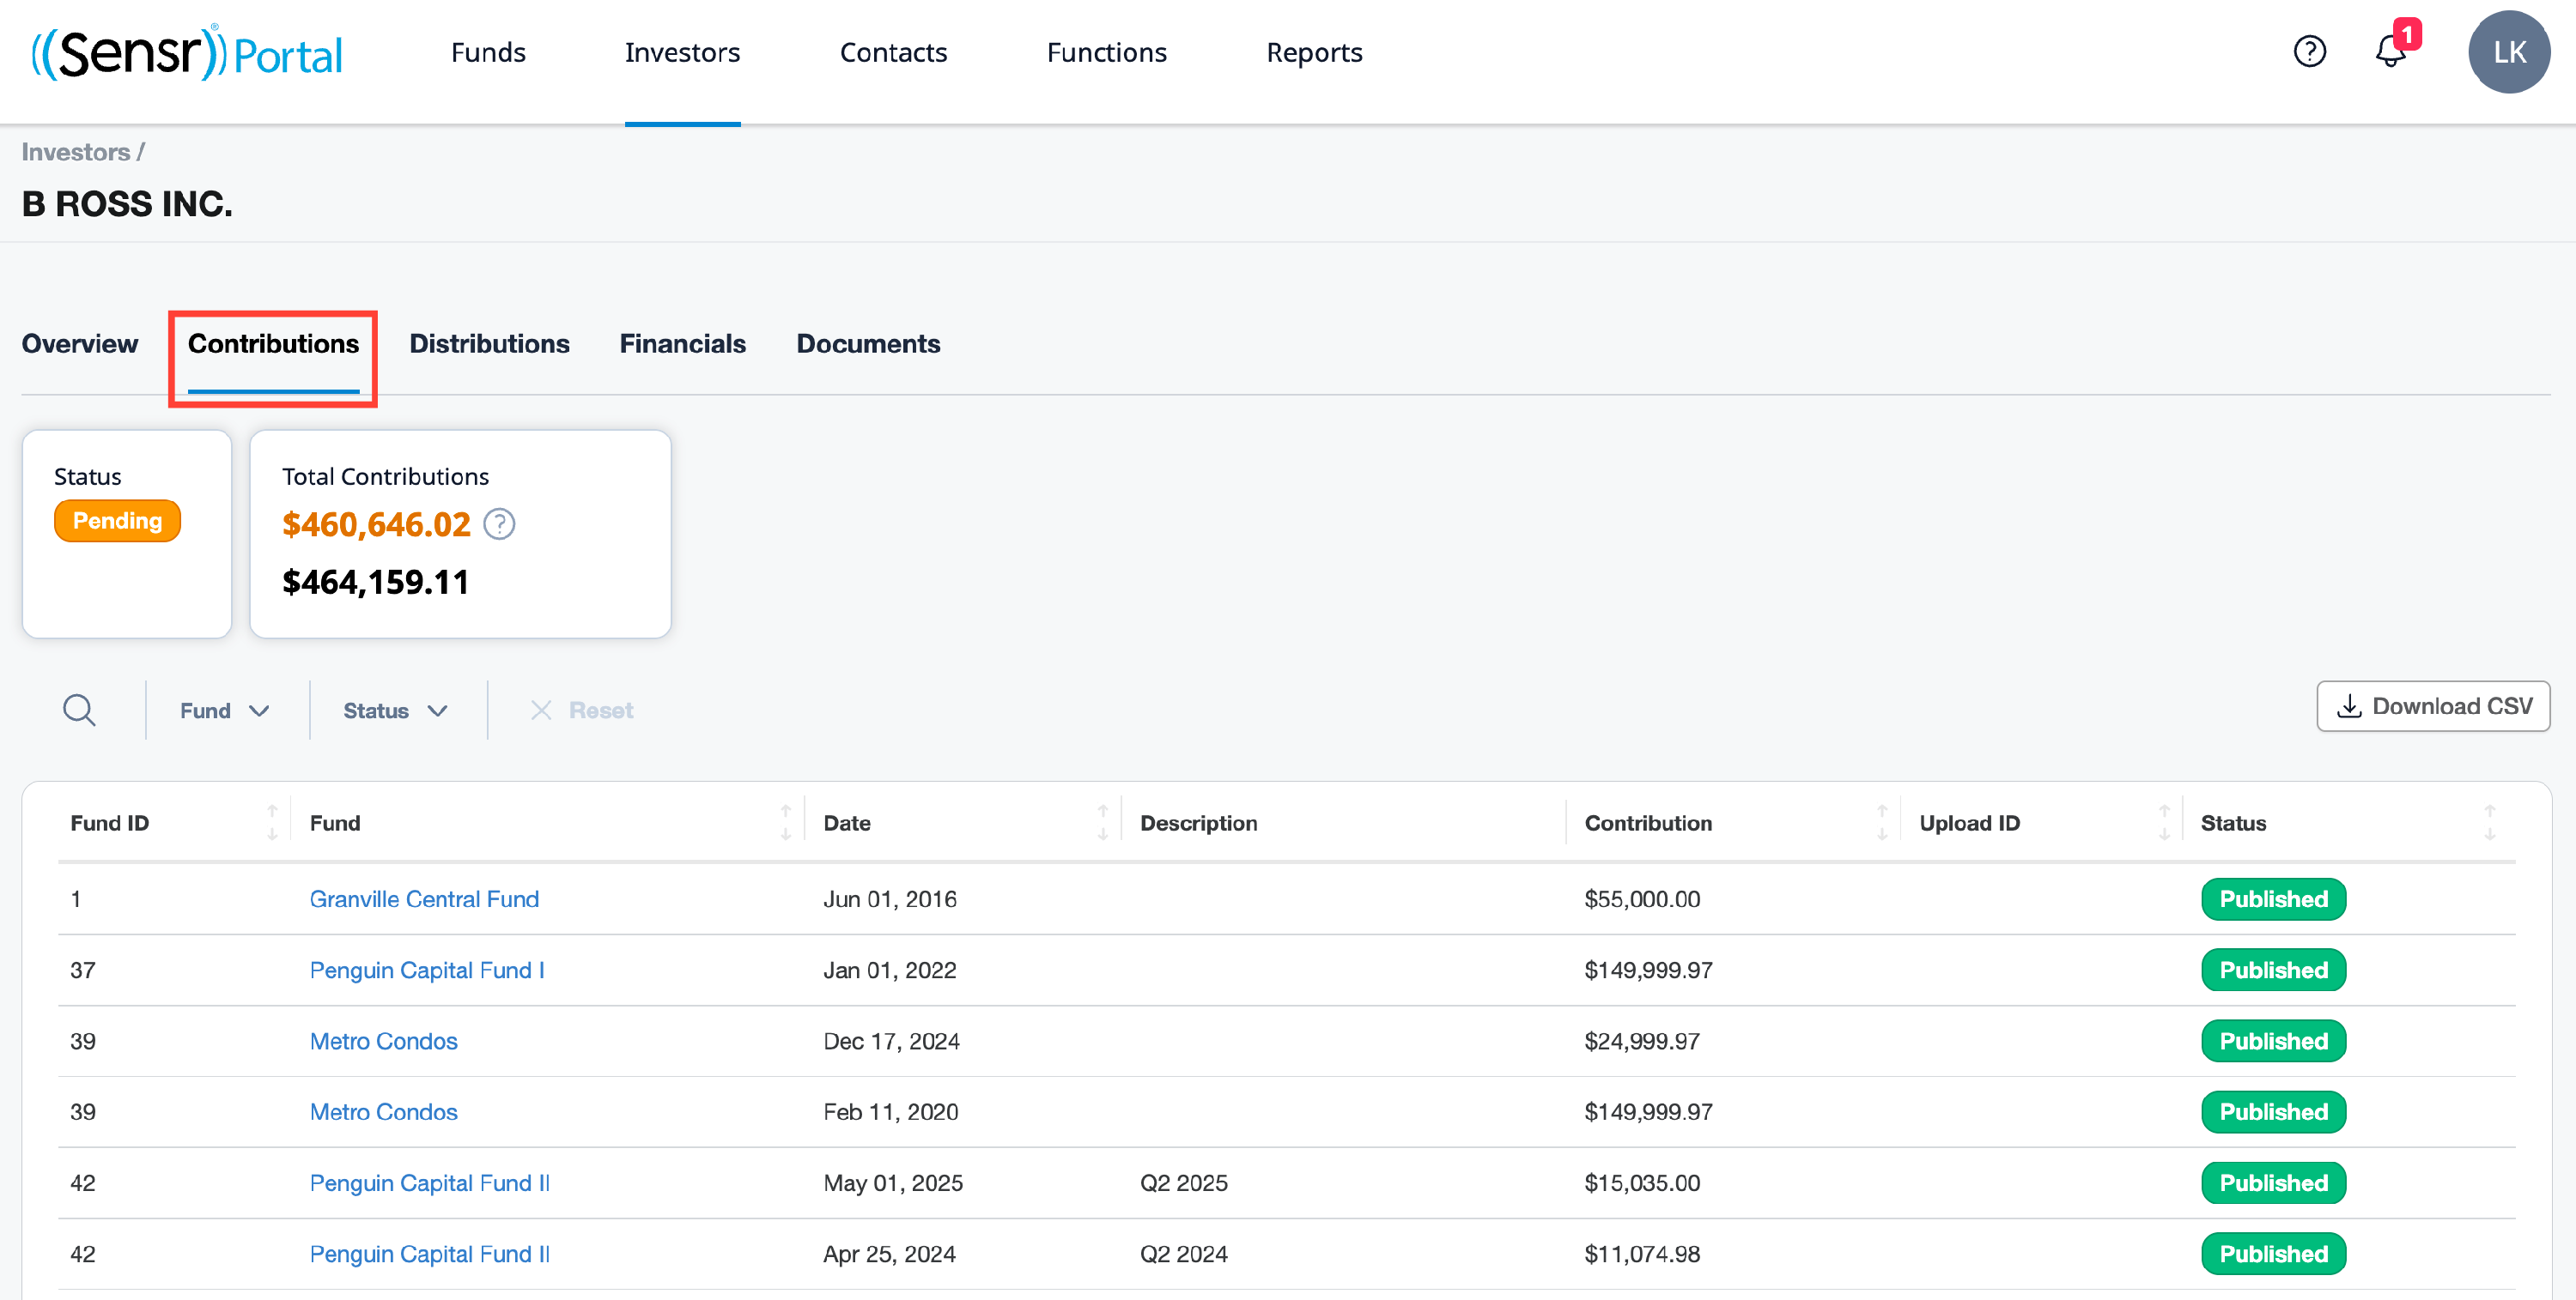Click the Investors breadcrumb link
The width and height of the screenshot is (2576, 1300).
[76, 152]
